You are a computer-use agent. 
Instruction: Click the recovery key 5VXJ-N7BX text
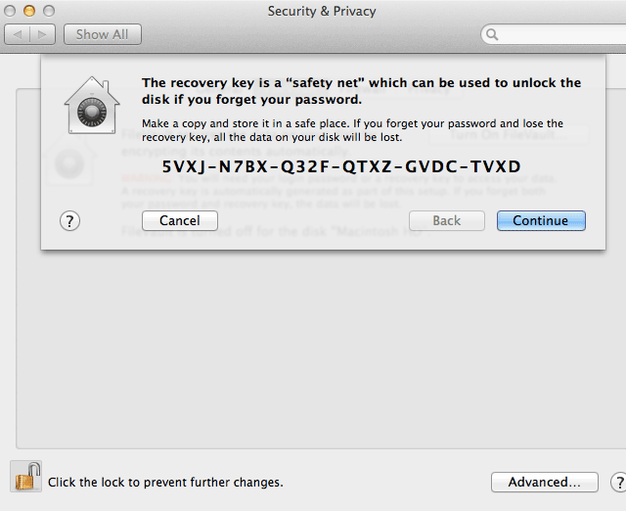pos(341,166)
